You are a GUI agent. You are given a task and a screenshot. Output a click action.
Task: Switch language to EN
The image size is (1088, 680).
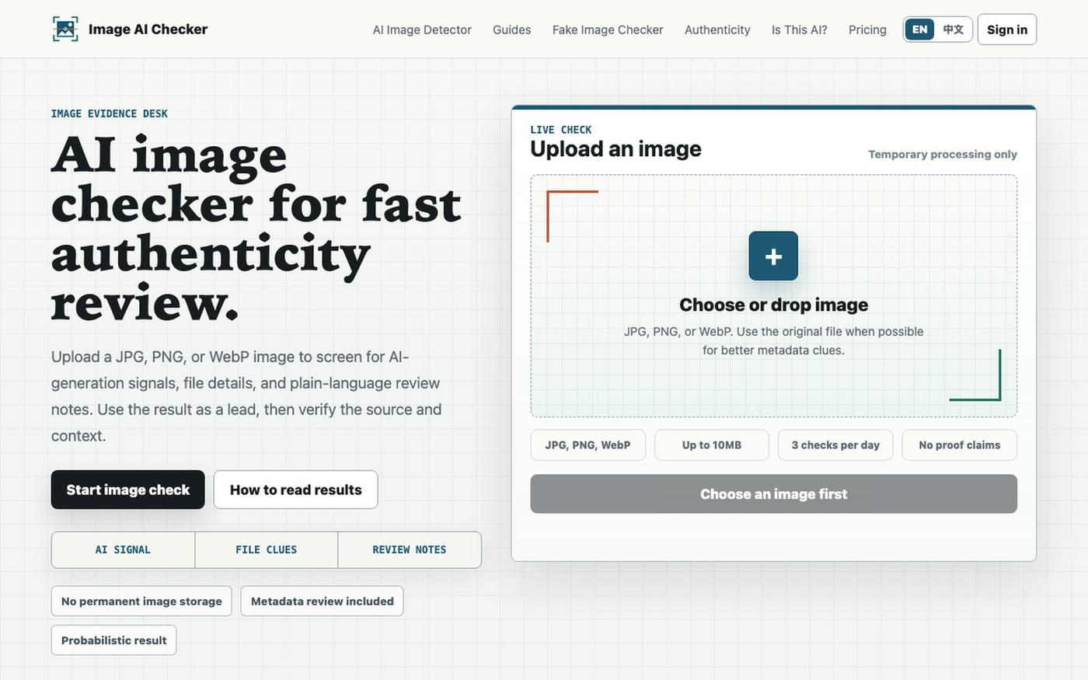pyautogui.click(x=919, y=30)
